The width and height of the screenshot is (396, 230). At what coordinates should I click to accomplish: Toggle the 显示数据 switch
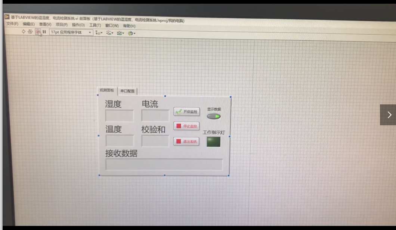pos(214,116)
